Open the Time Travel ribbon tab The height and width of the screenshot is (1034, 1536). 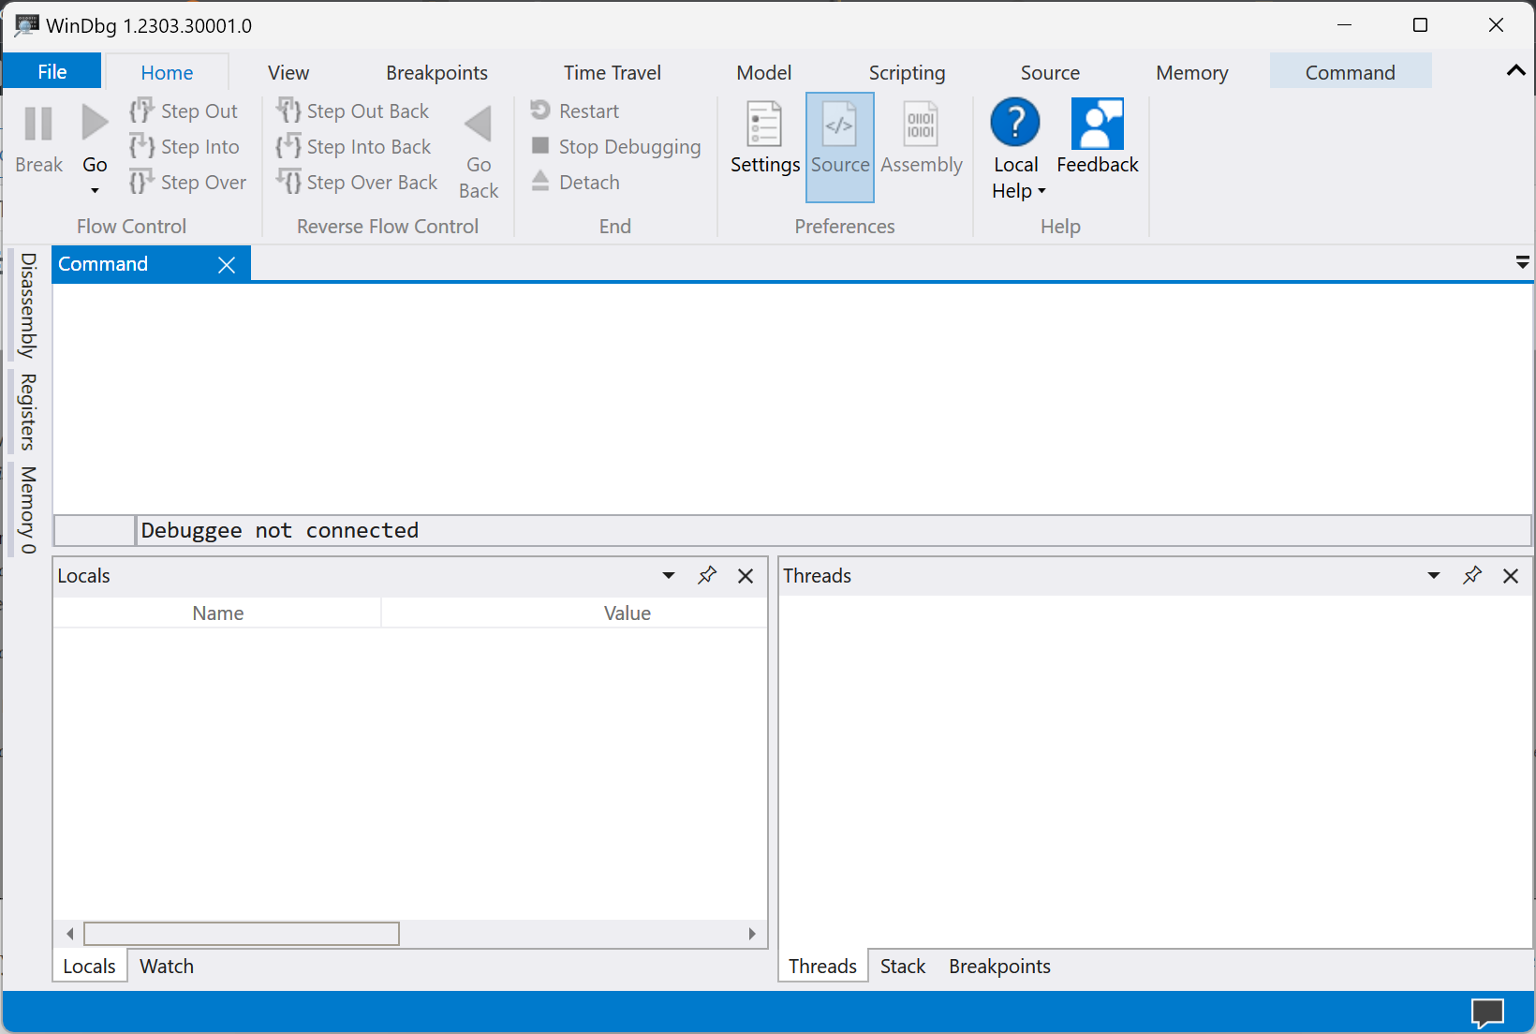612,72
